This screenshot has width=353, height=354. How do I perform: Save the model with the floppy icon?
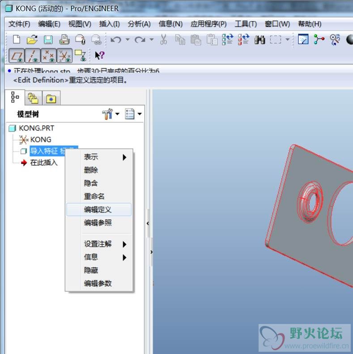pyautogui.click(x=48, y=40)
